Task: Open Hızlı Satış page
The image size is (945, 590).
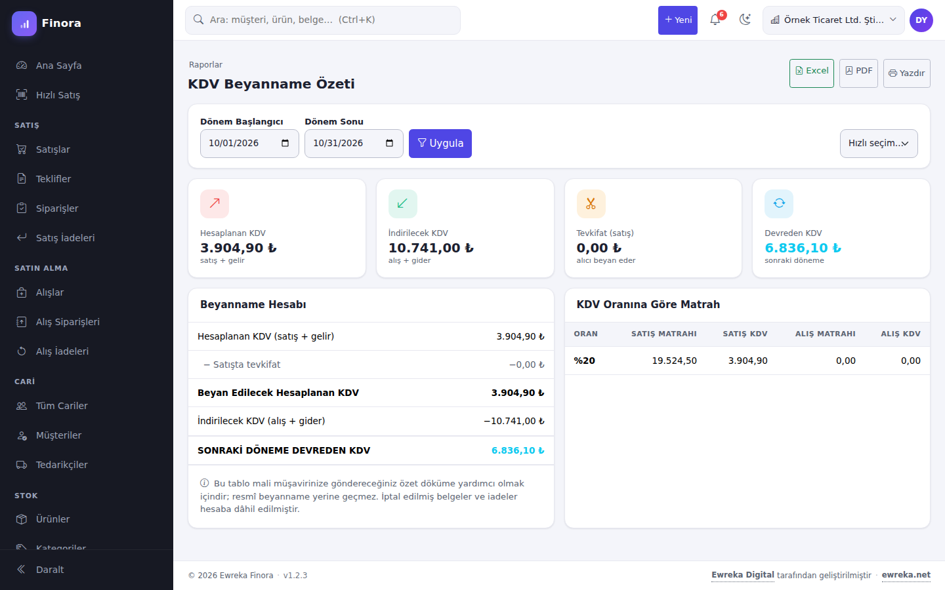Action: [87, 95]
